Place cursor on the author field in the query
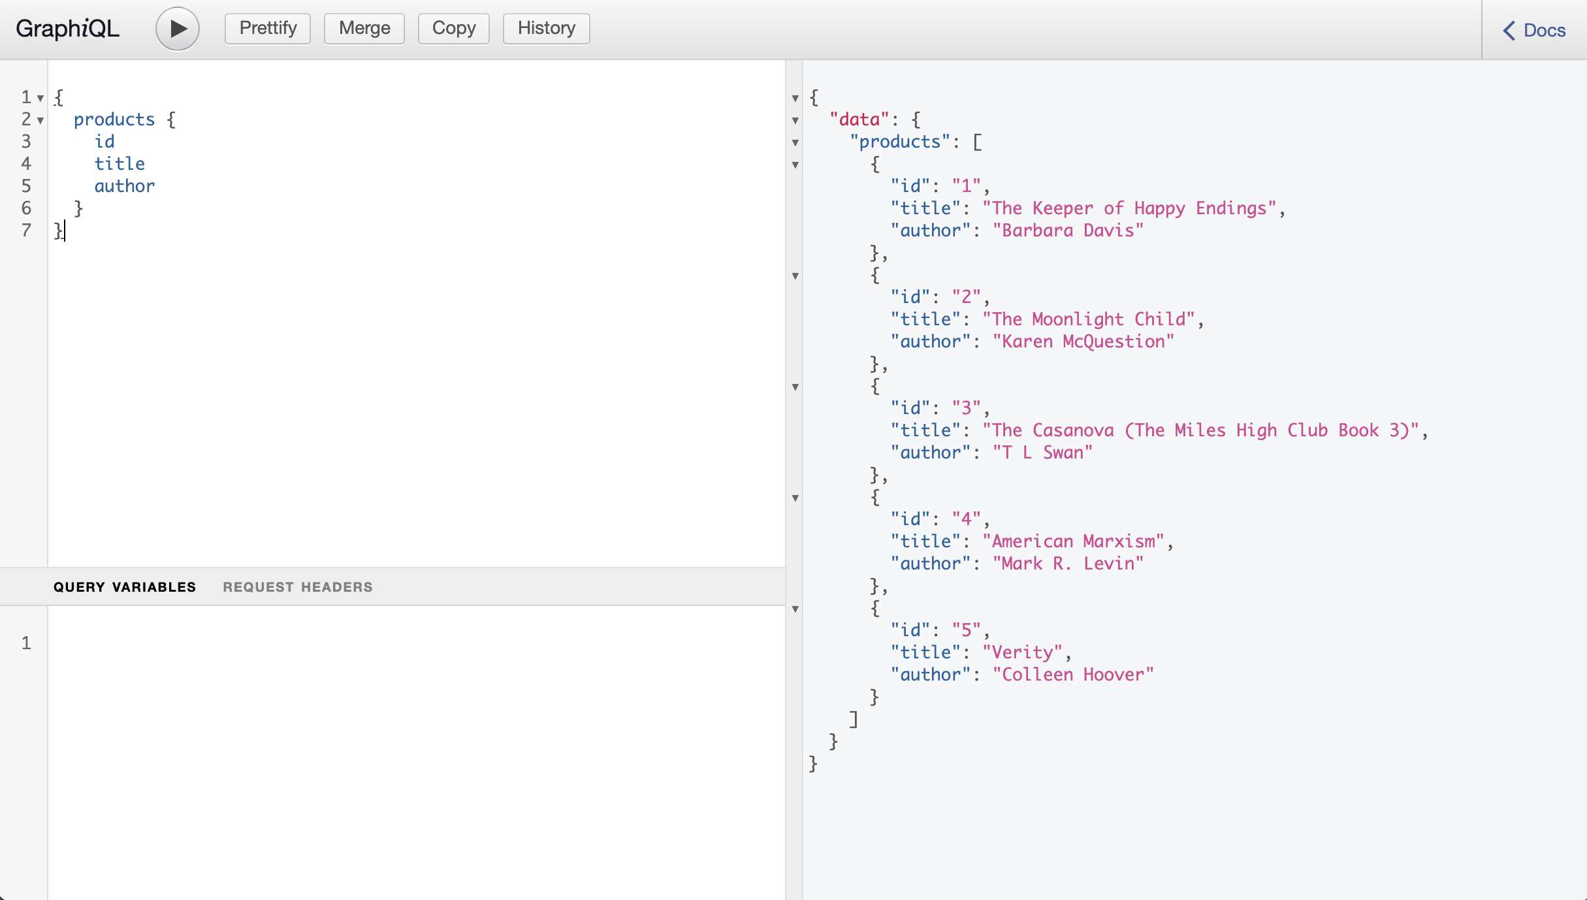This screenshot has height=900, width=1587. coord(124,186)
